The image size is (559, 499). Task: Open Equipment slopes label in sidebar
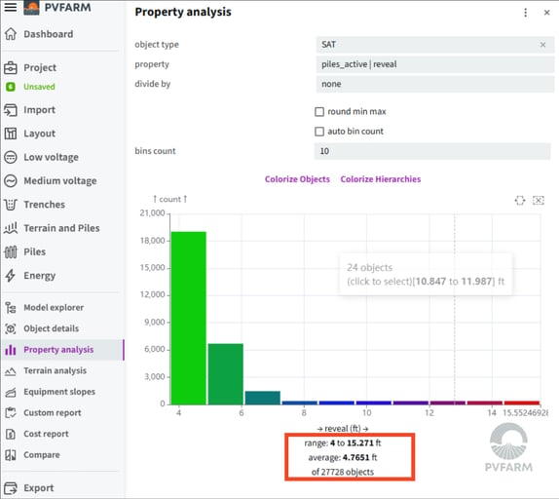(x=59, y=392)
